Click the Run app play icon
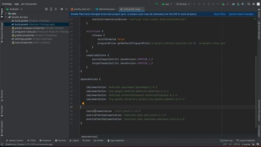This screenshot has width=261, height=147. point(194,4)
